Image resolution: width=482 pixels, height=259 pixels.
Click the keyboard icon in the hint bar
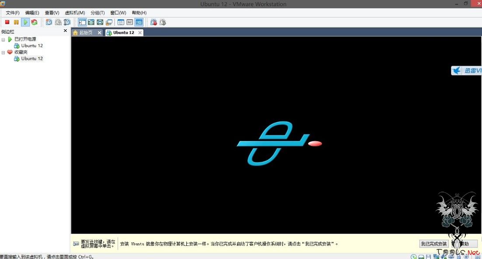(76, 244)
